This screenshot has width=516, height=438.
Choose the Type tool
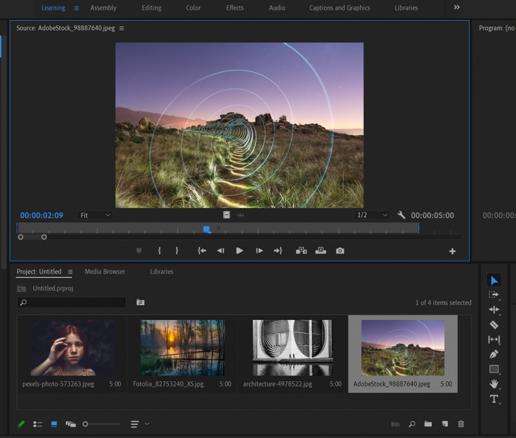point(494,399)
